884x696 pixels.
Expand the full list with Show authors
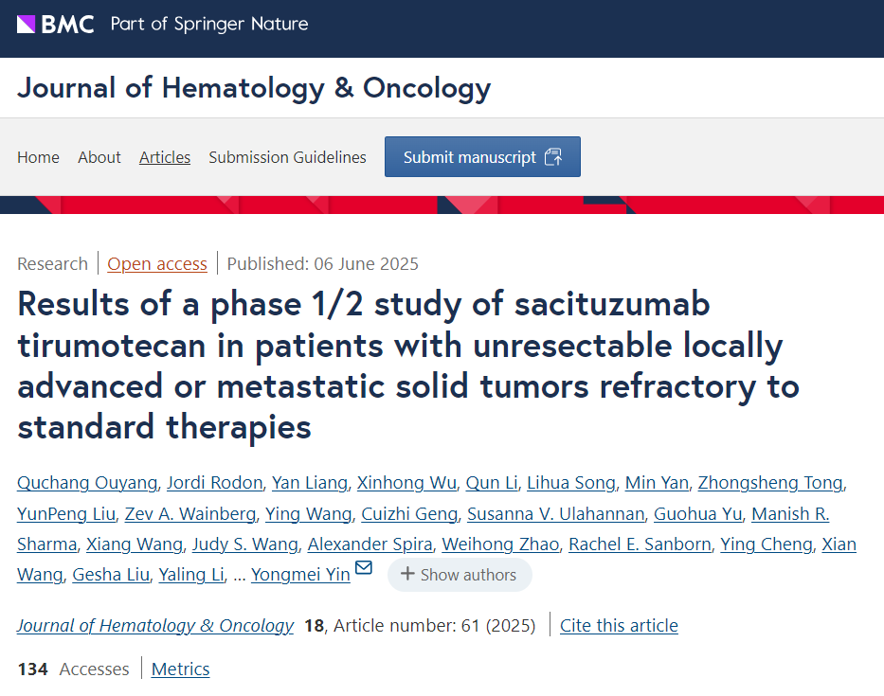460,575
